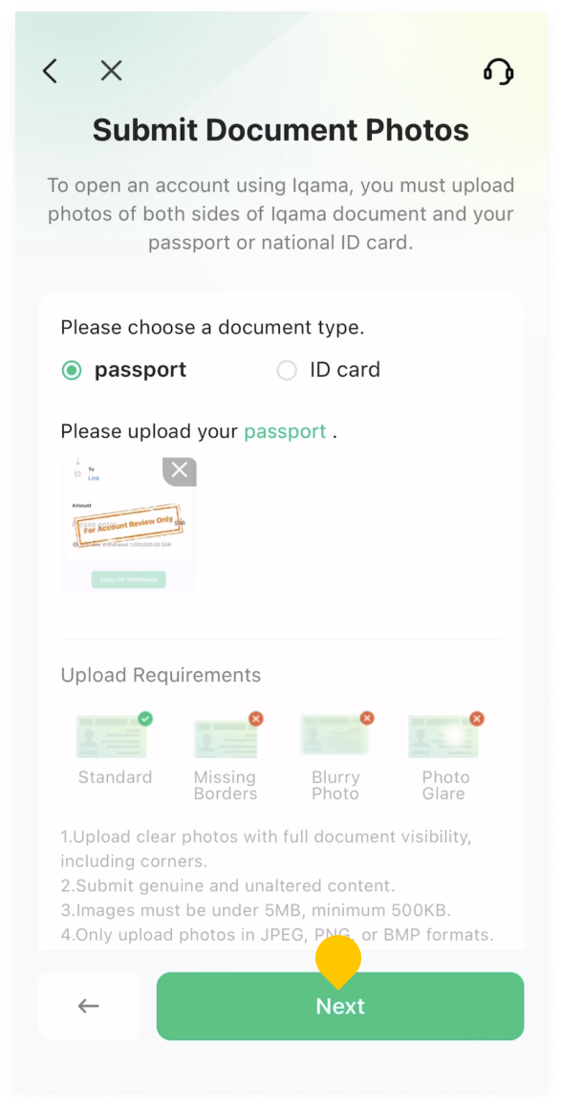Screen dimensions: 562x1109
Task: Click the green passport link text
Action: tap(285, 431)
